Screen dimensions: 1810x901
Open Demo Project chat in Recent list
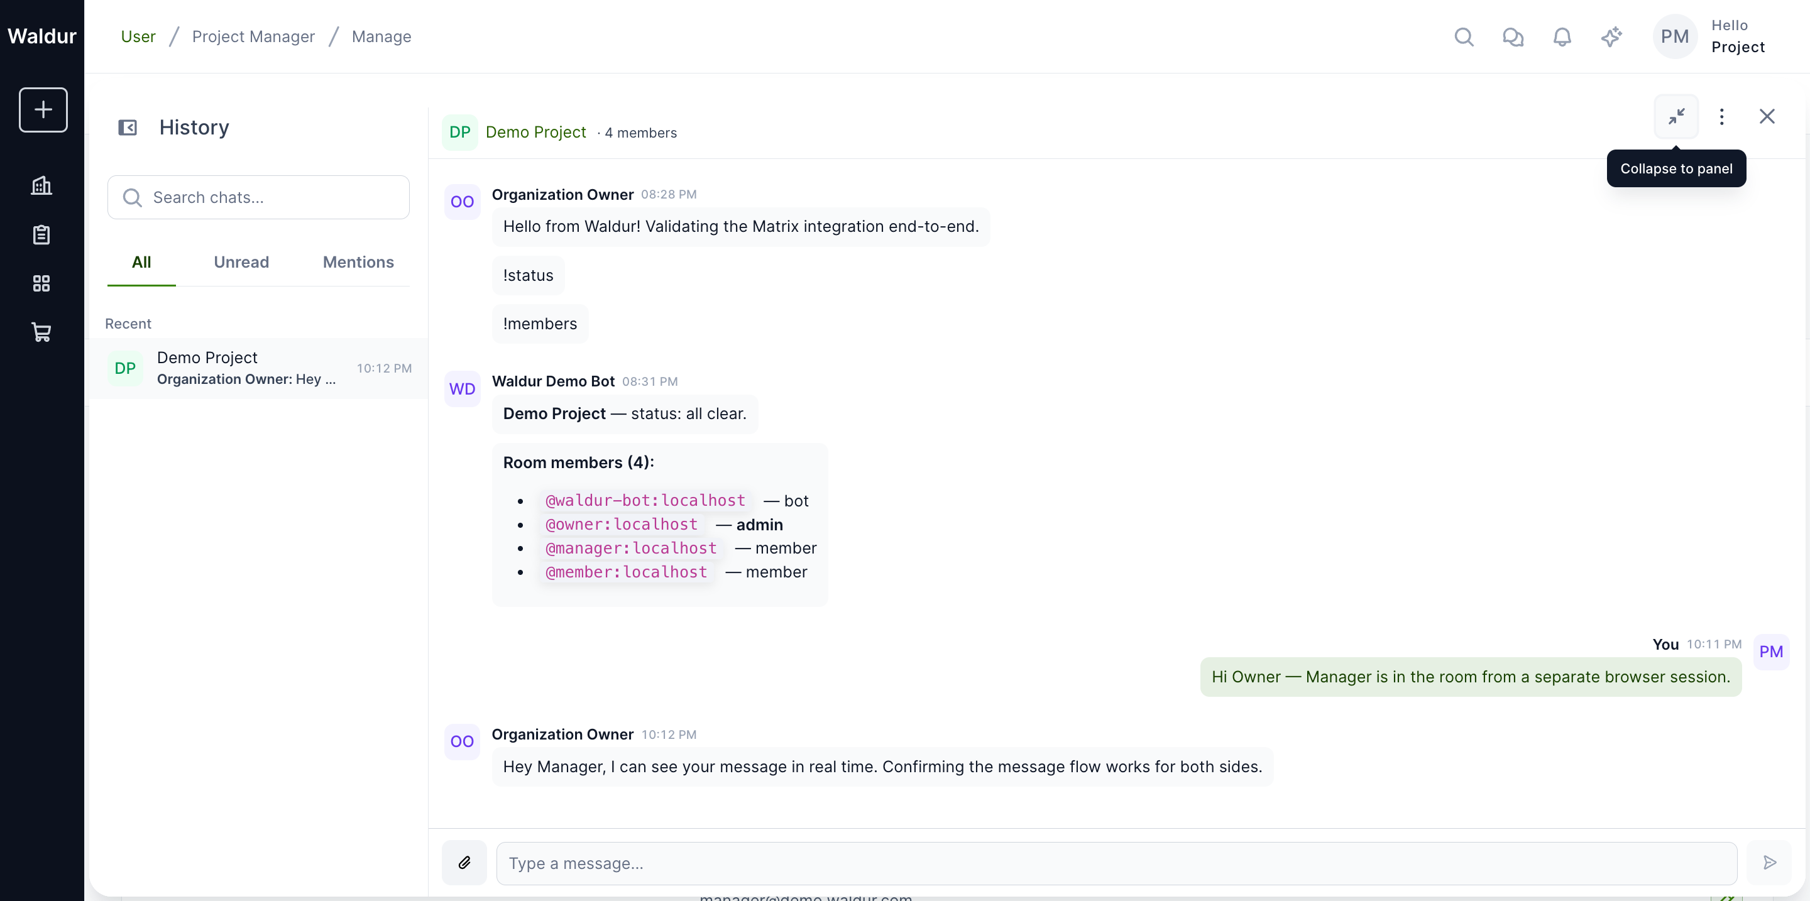[258, 368]
